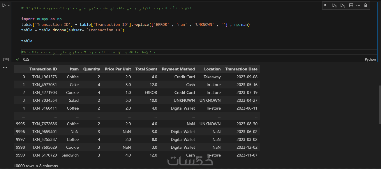The height and width of the screenshot is (169, 381).
Task: Click the green checkmark execution status
Action: [18, 59]
